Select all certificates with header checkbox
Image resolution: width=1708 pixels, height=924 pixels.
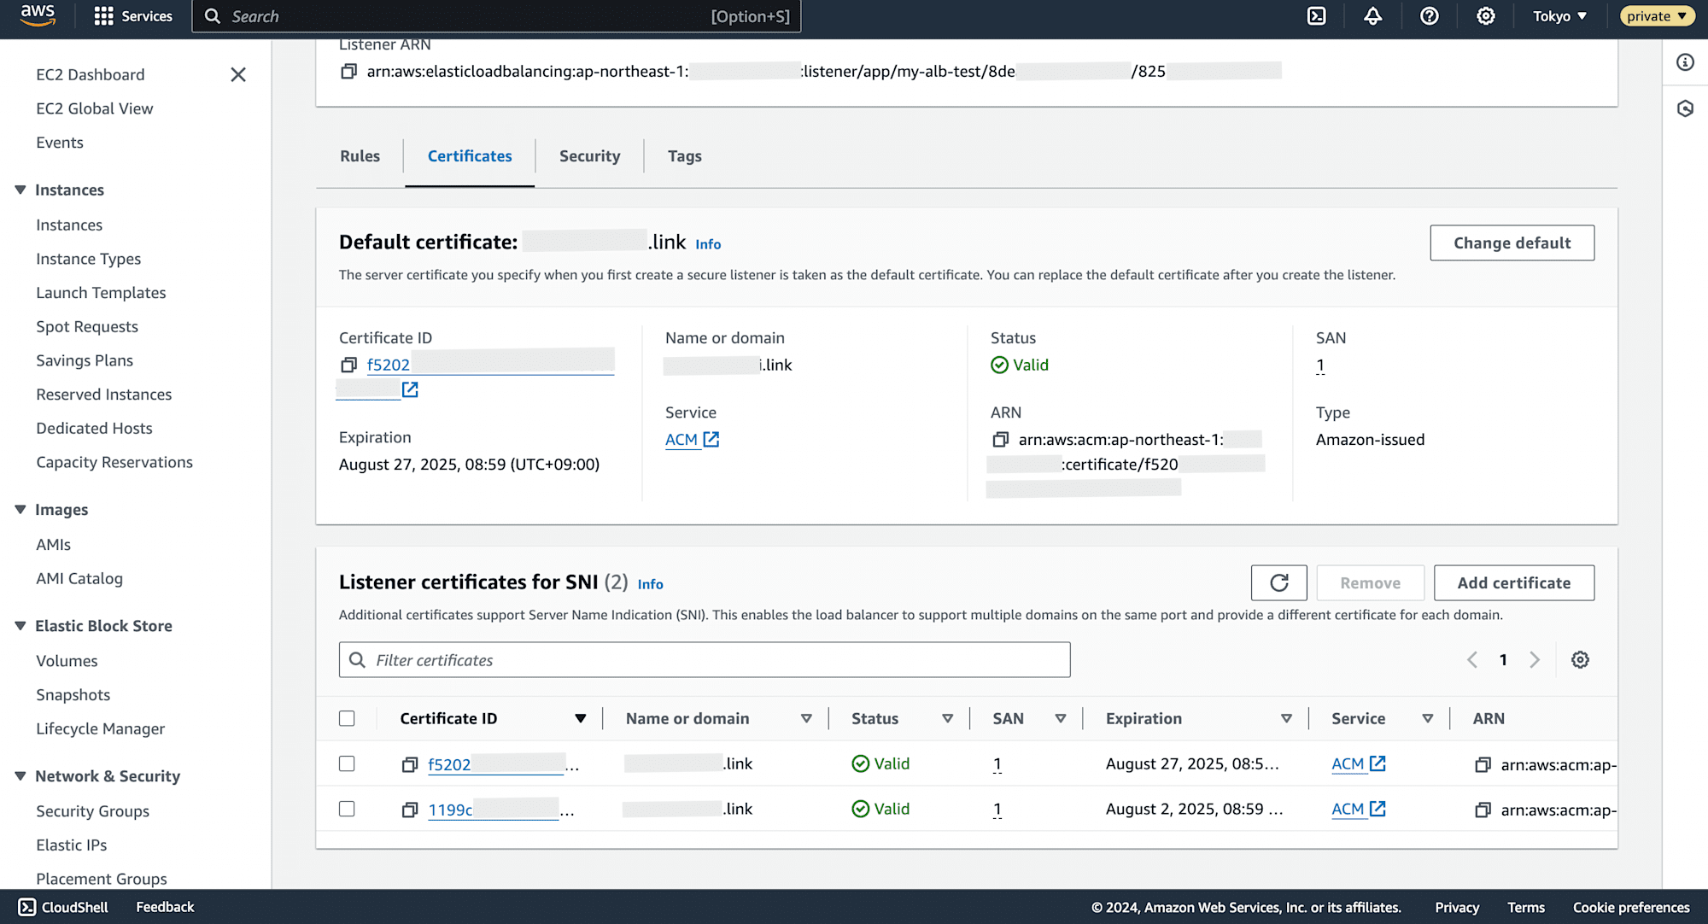click(x=347, y=718)
